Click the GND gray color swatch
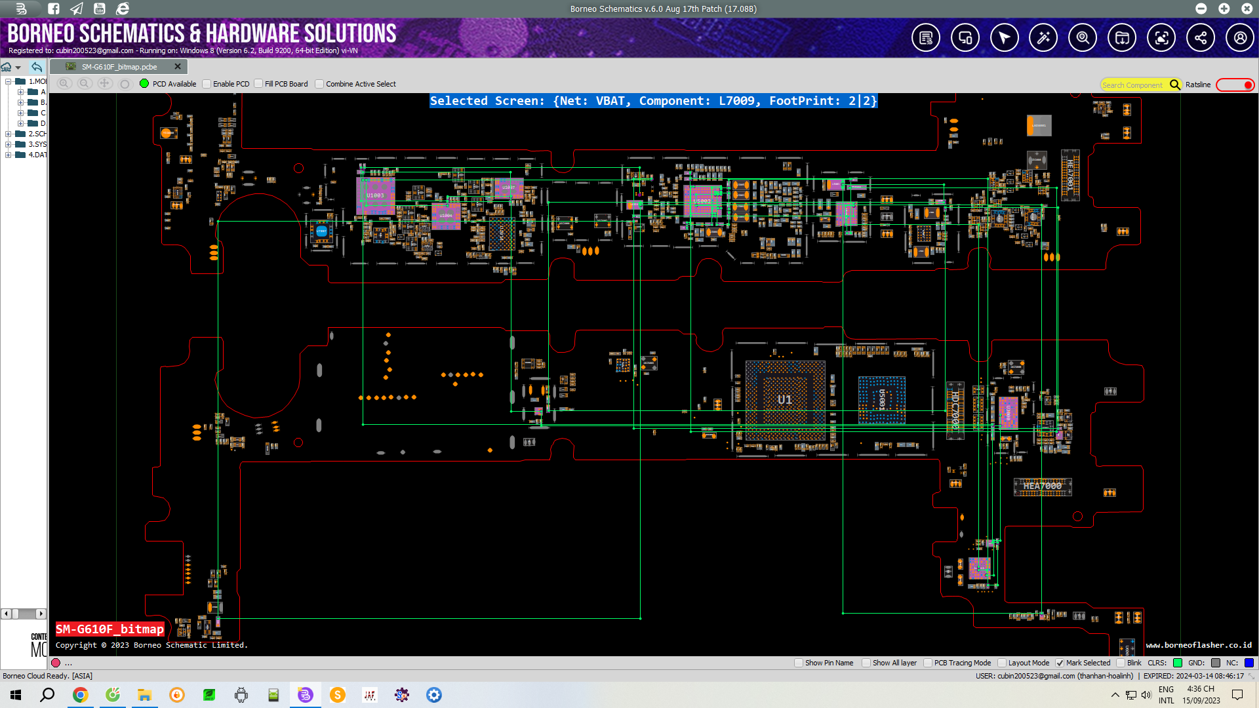Screen dimensions: 1259x708 pyautogui.click(x=1216, y=663)
